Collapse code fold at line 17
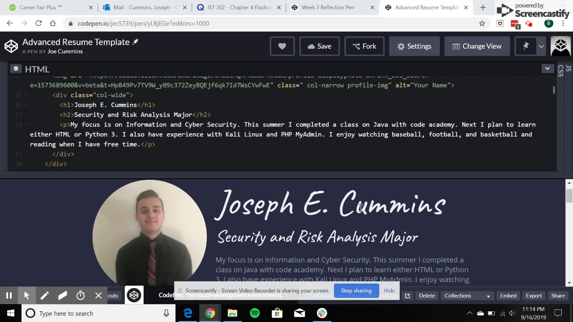The image size is (573, 322). pos(26,114)
